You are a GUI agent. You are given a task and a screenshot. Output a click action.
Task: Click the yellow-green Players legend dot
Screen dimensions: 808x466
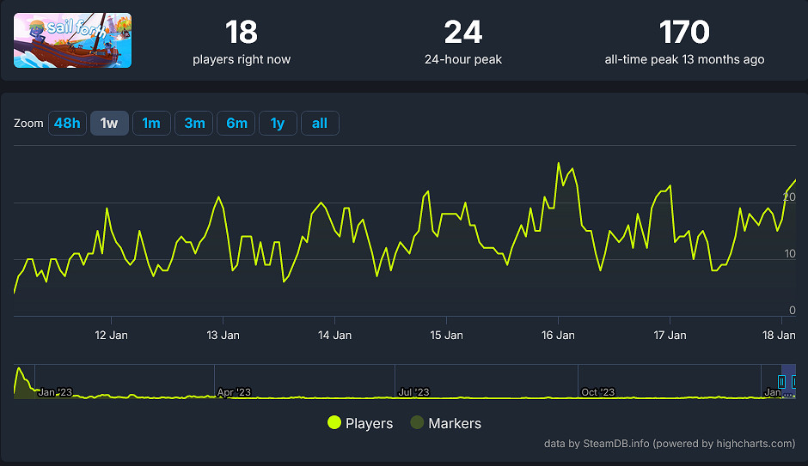pyautogui.click(x=334, y=423)
